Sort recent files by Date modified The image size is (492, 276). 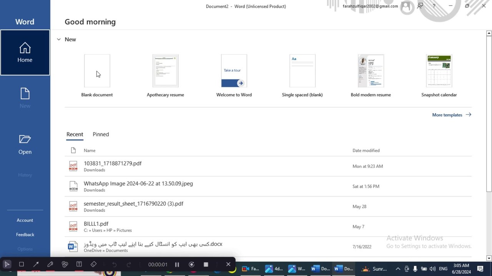tap(366, 151)
